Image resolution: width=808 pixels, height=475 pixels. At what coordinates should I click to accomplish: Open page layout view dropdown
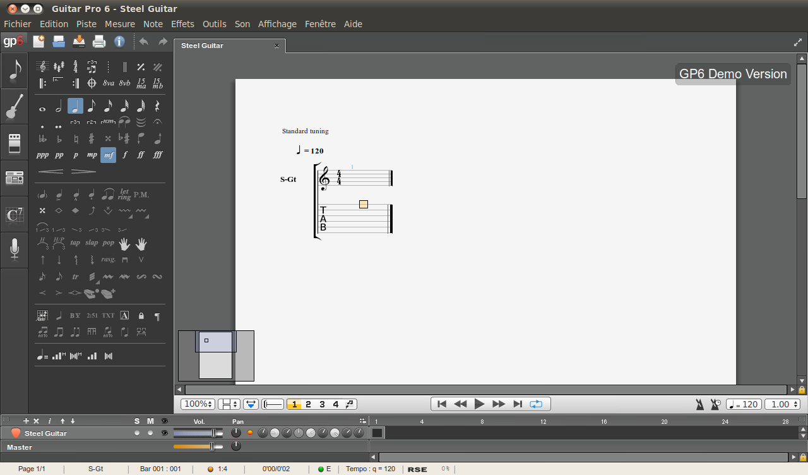coord(229,404)
